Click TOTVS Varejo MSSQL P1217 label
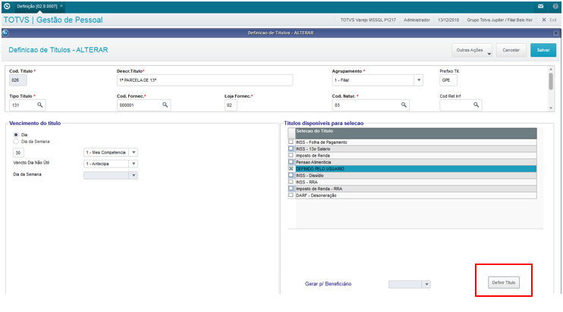 tap(368, 20)
